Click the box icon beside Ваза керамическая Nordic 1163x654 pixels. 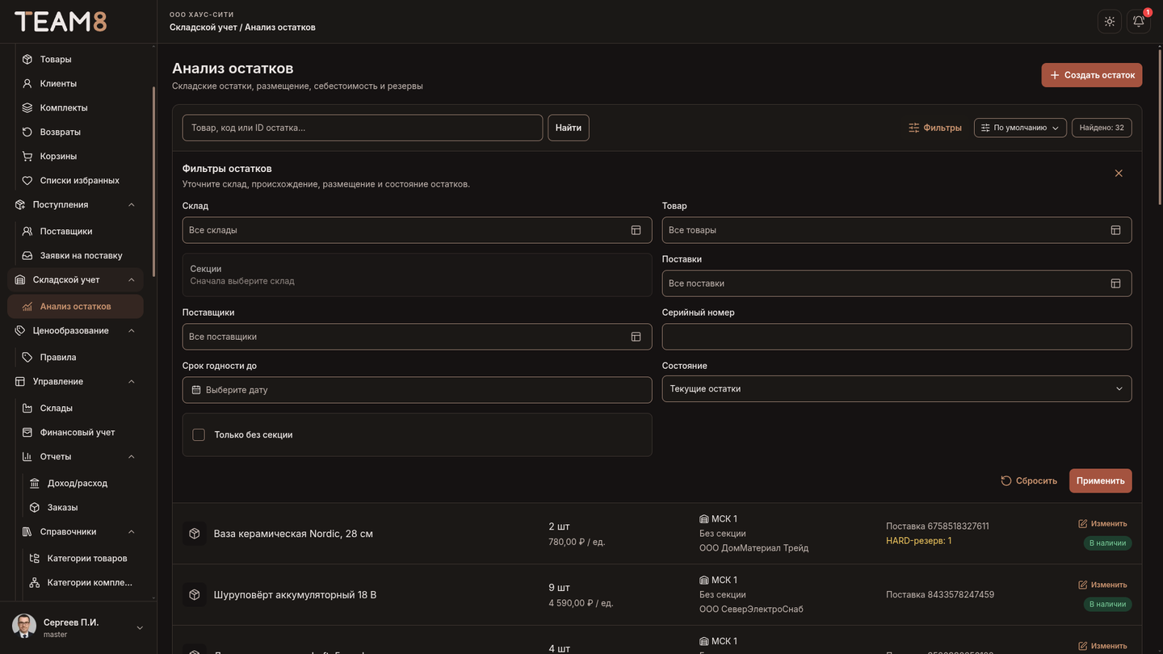[x=195, y=534]
